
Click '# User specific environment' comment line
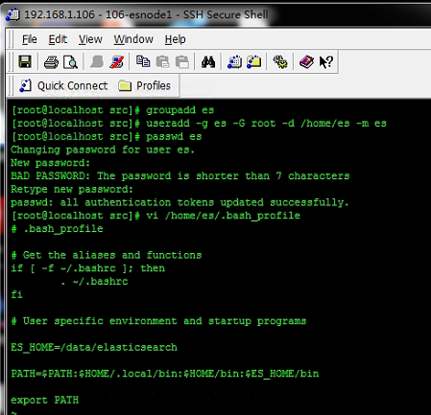coord(158,321)
